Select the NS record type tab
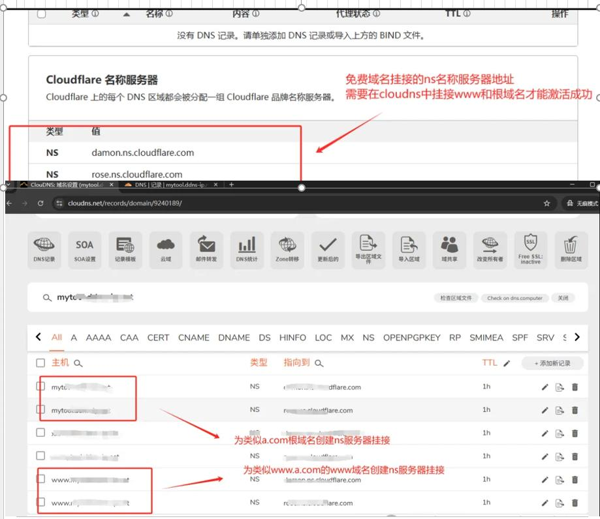 click(368, 338)
